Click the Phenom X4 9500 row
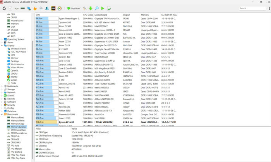Viewport: 271px width, 162px height. click(106, 115)
